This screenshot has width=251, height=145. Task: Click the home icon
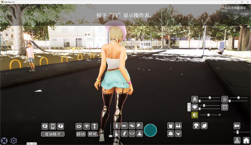pyautogui.click(x=246, y=140)
